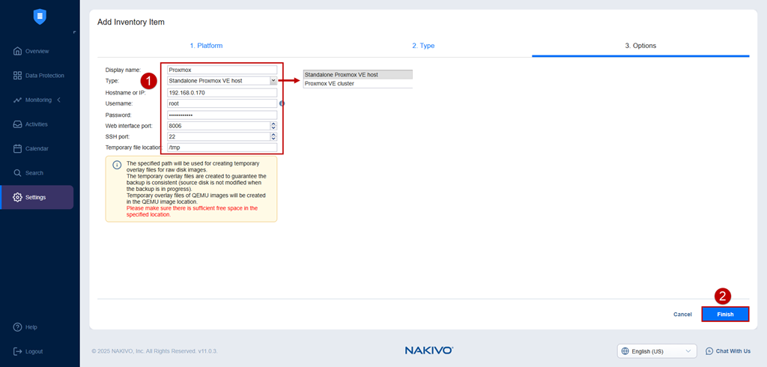Decrease the SSH port value
Screen dimensions: 767x367
pyautogui.click(x=273, y=139)
